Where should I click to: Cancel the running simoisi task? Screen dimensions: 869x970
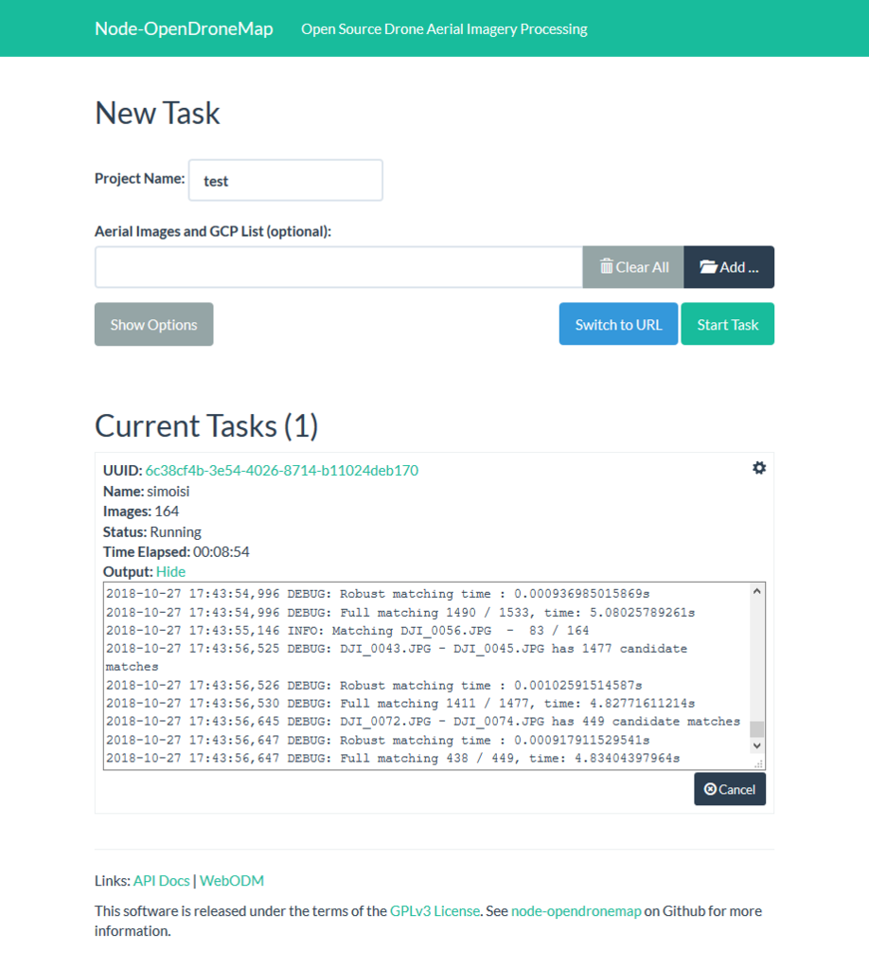tap(729, 789)
